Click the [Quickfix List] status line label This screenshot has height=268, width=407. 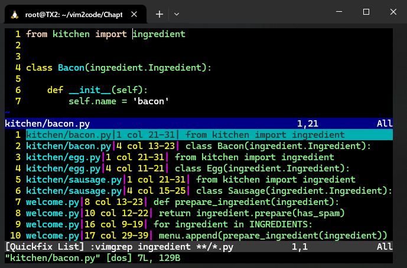click(x=45, y=247)
